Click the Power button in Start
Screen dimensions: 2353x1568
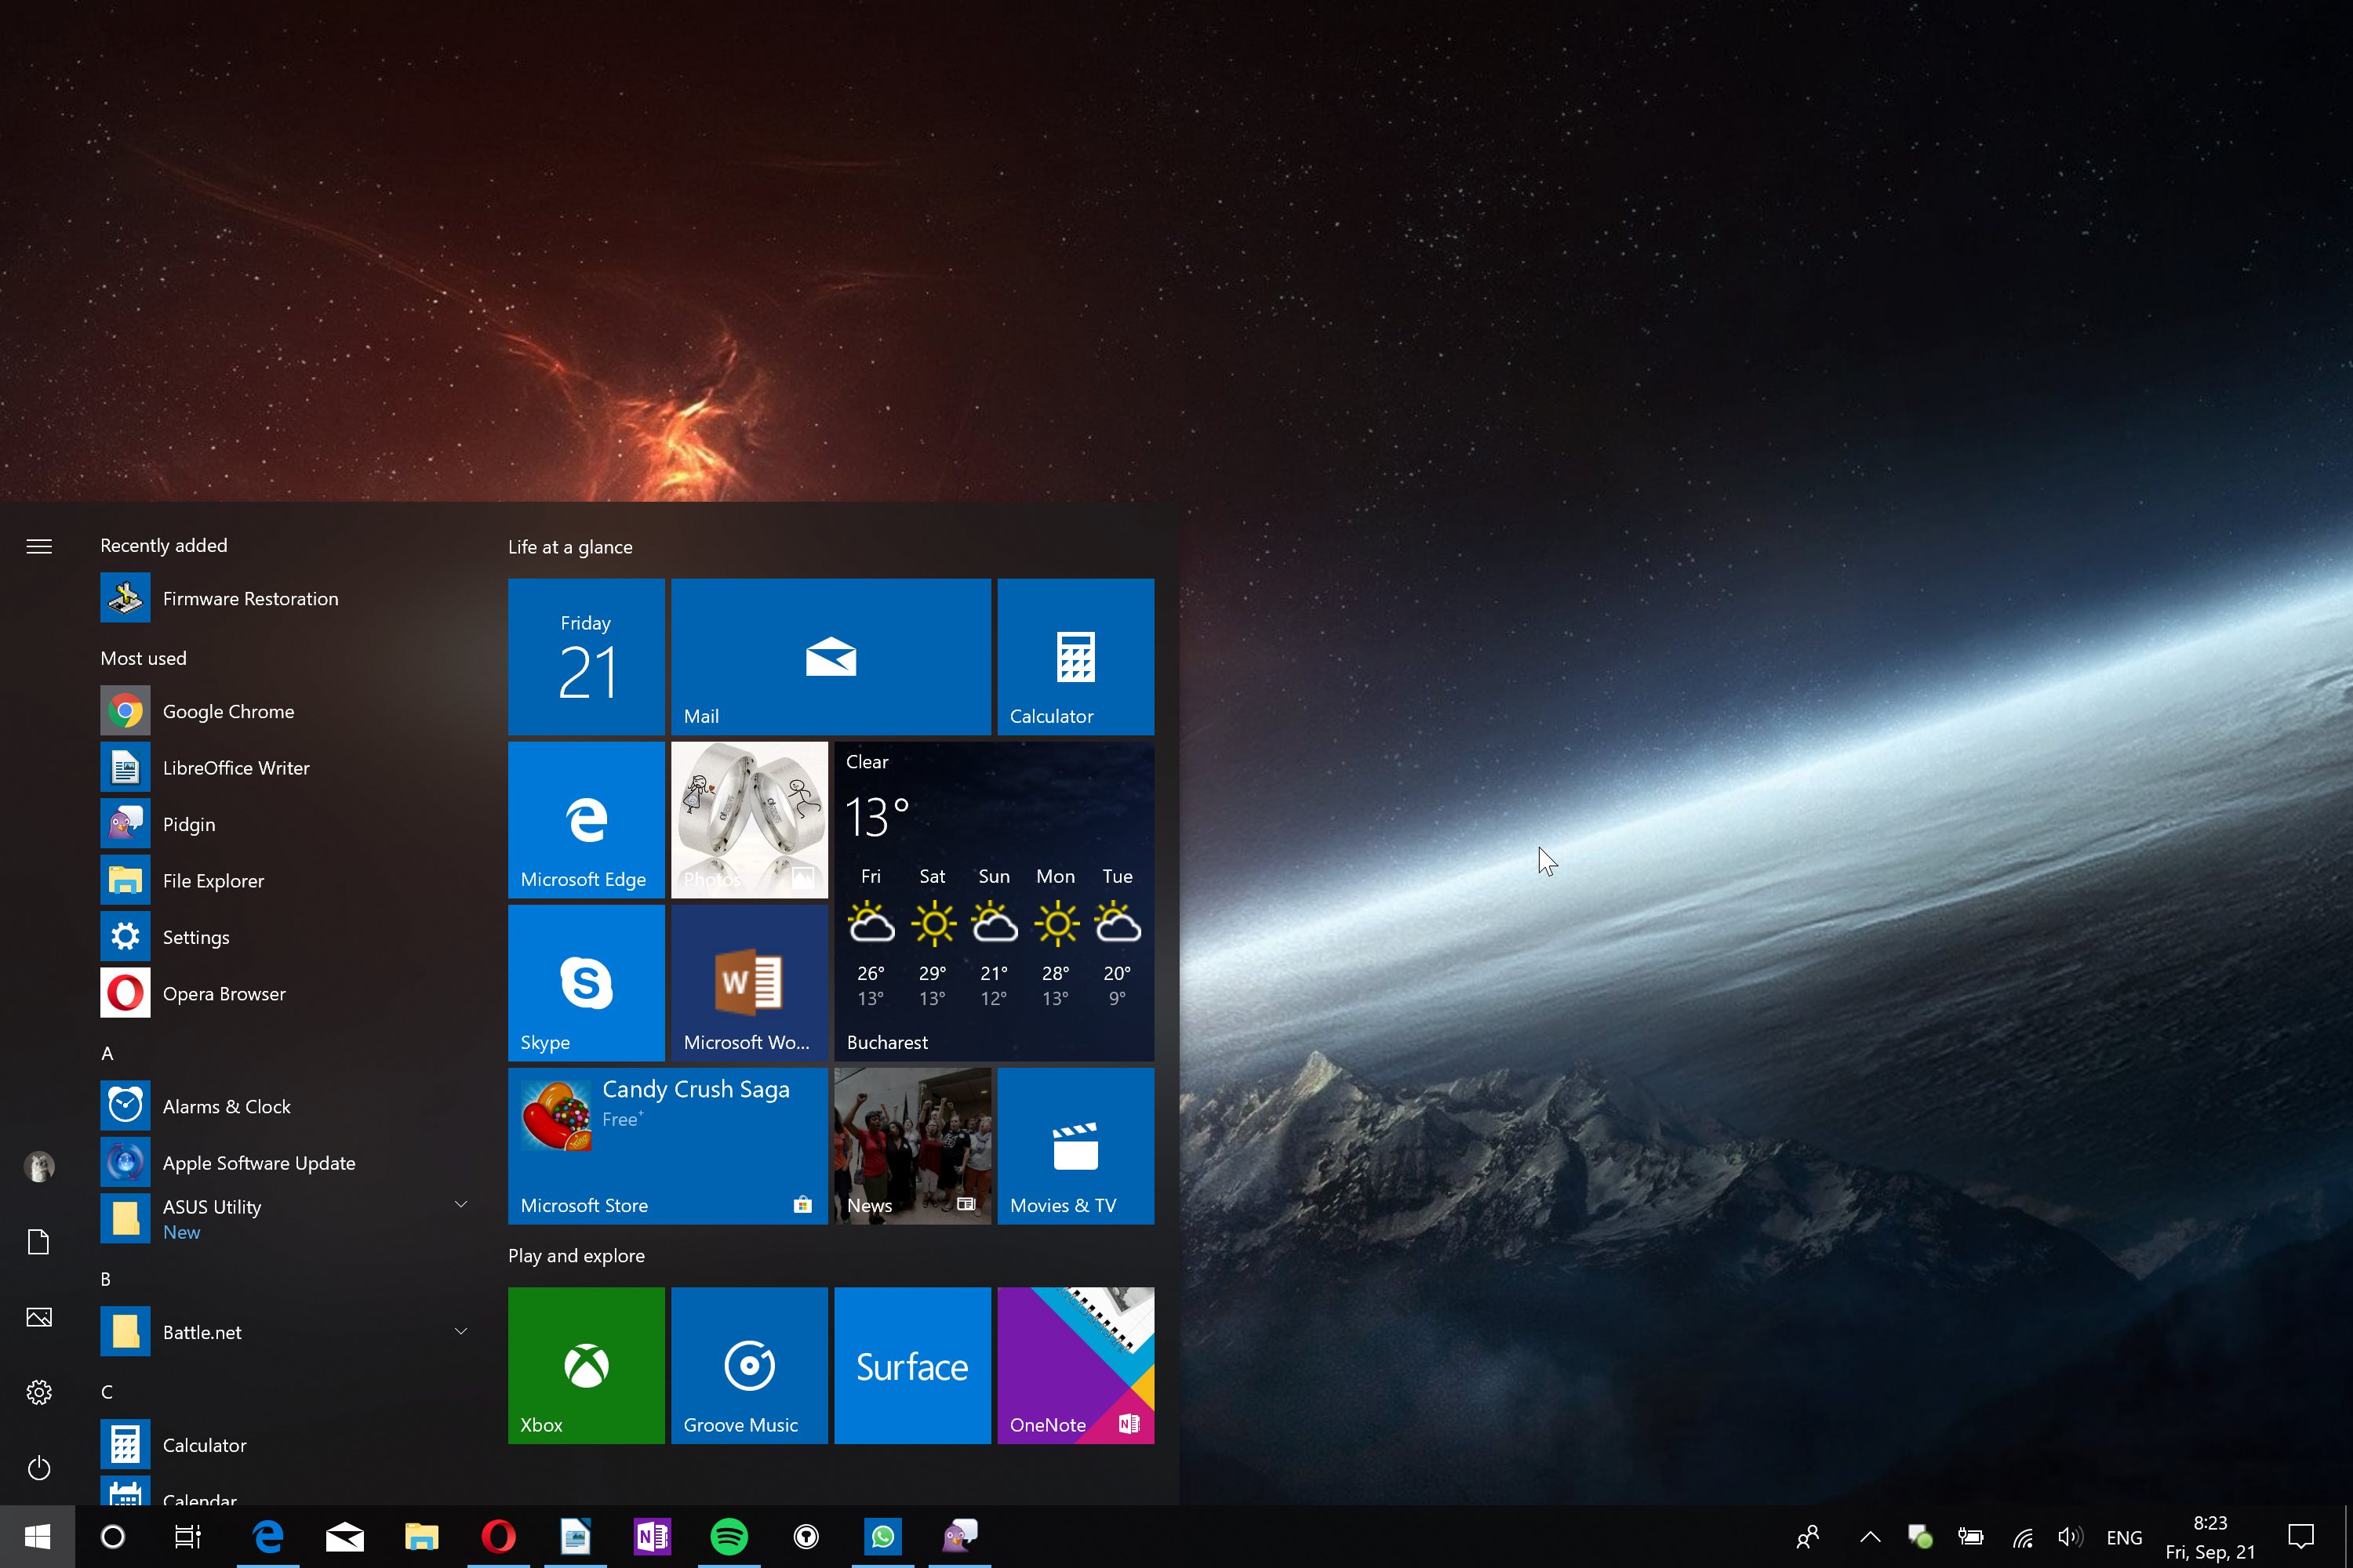tap(39, 1467)
